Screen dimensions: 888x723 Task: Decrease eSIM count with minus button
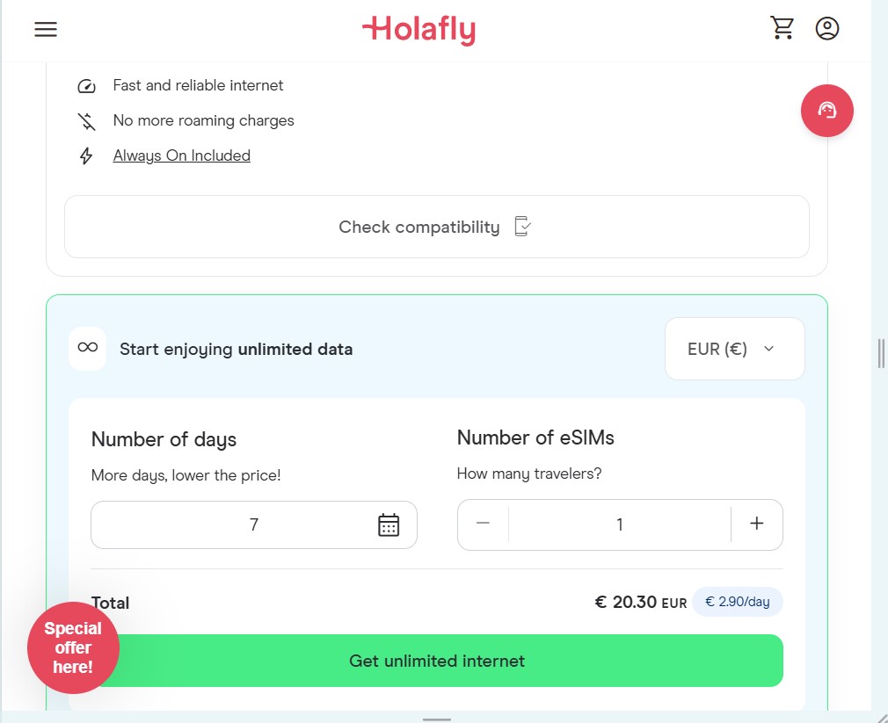[x=482, y=524]
